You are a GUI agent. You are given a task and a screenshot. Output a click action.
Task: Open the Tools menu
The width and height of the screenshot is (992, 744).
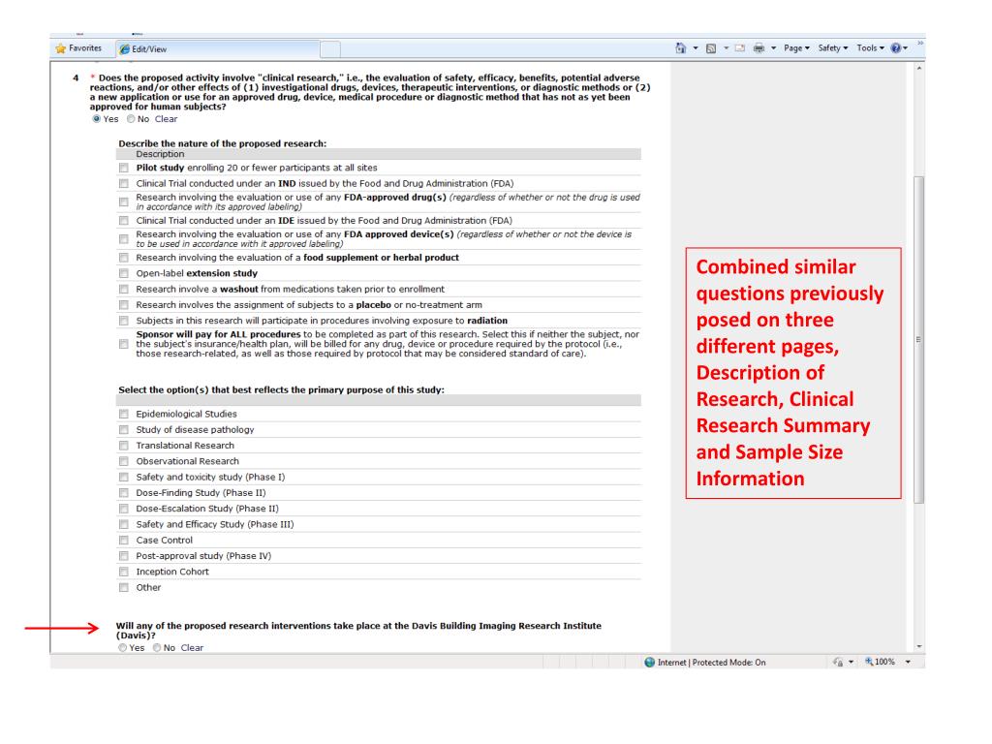[x=871, y=48]
